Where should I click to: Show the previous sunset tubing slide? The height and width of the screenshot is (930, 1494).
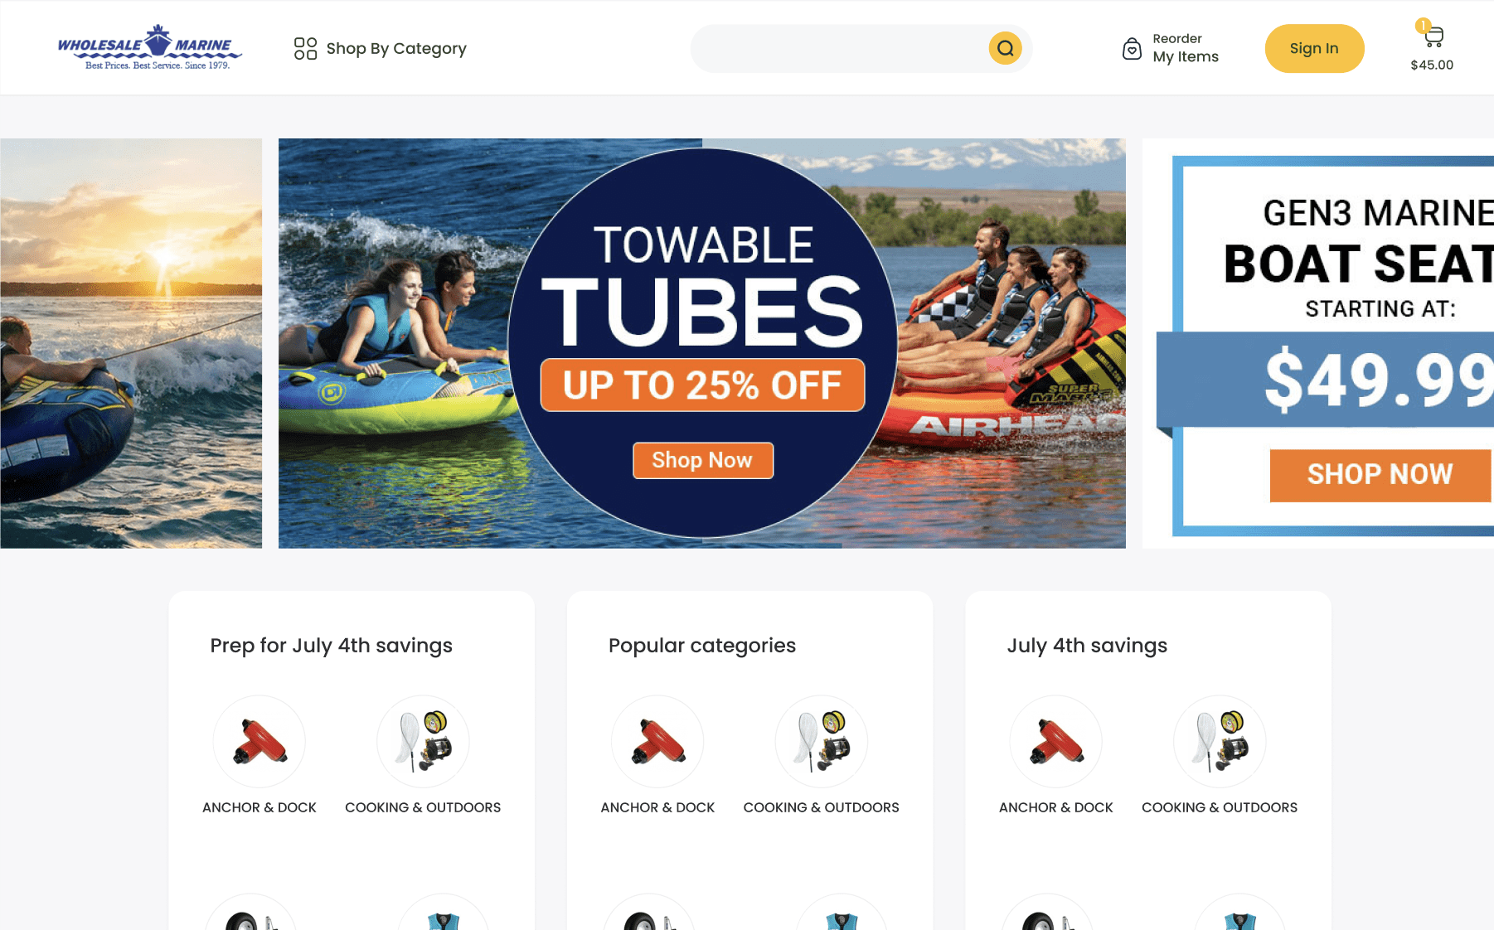point(131,343)
